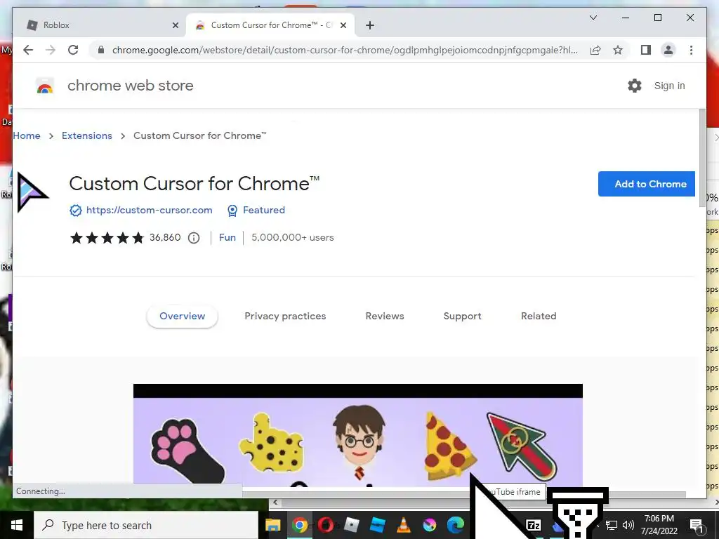
Task: Open VLC media player from the taskbar
Action: [x=404, y=525]
